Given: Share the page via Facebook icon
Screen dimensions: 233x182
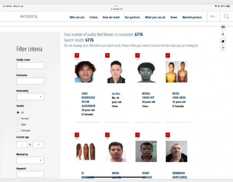Looking at the screenshot, I should (223, 34).
